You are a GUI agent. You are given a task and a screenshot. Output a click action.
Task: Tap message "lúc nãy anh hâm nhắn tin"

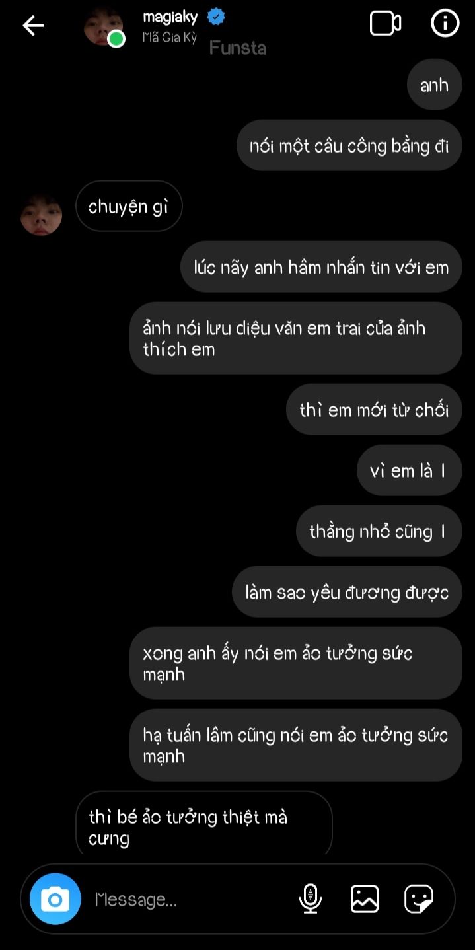[321, 267]
